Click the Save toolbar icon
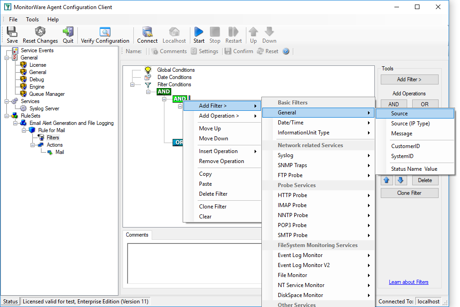The height and width of the screenshot is (307, 460). click(12, 32)
